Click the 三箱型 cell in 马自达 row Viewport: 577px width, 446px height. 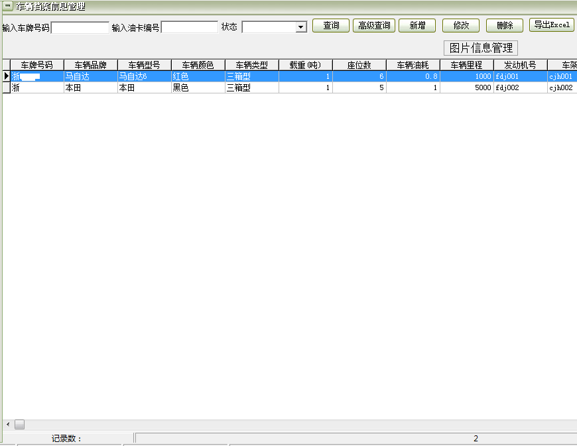[x=252, y=76]
